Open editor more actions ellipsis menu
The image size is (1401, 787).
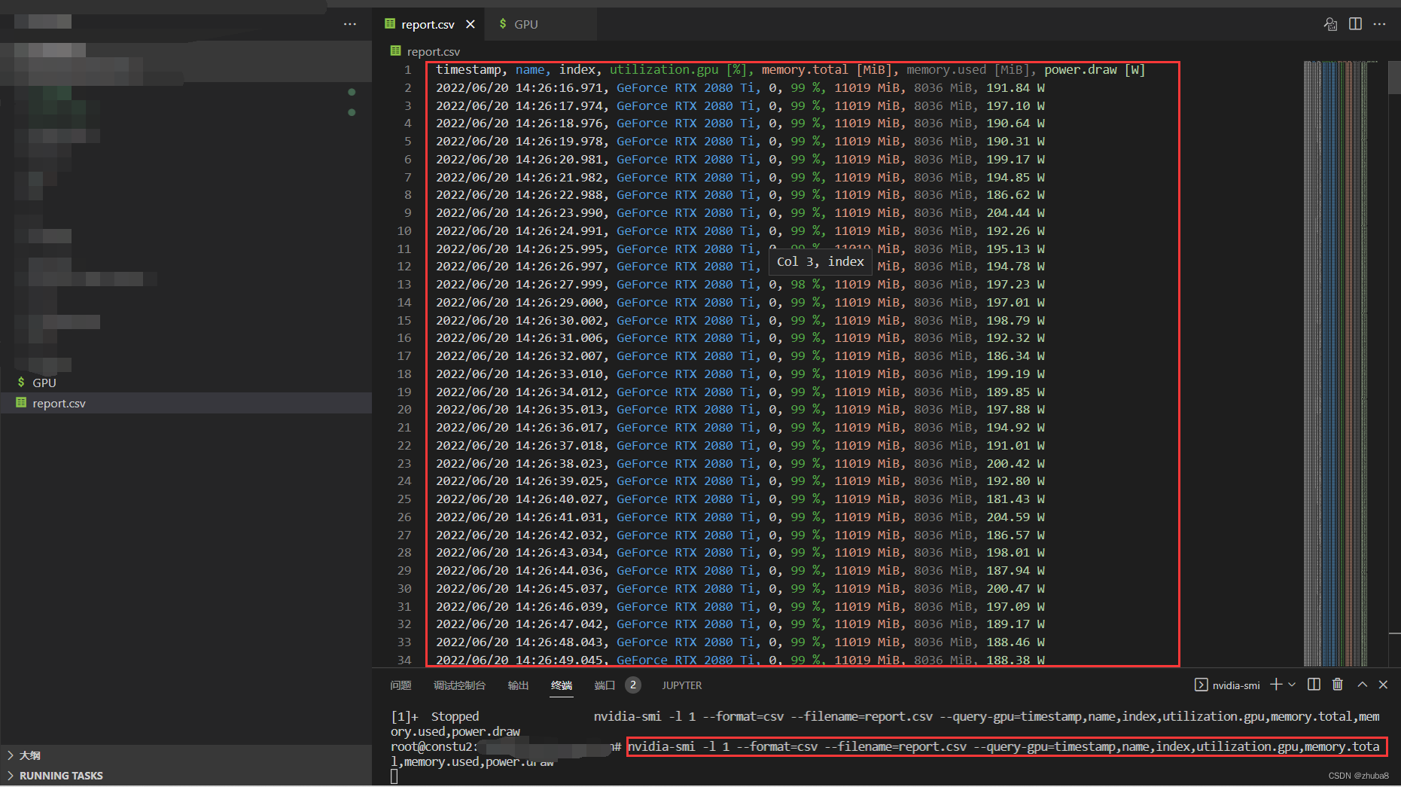tap(1379, 24)
